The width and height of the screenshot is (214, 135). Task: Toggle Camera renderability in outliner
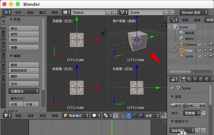(x=211, y=44)
